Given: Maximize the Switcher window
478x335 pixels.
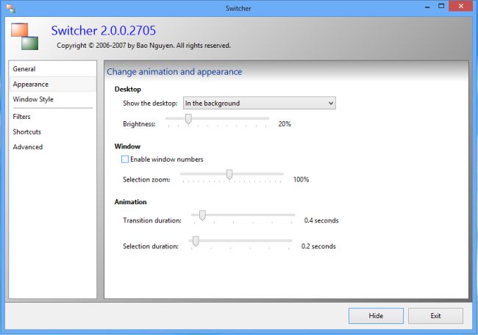Looking at the screenshot, I should click(x=441, y=6).
